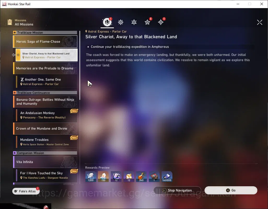Image resolution: width=268 pixels, height=209 pixels.
Task: Select Vita Infinita companion mission group
Action: click(45, 162)
